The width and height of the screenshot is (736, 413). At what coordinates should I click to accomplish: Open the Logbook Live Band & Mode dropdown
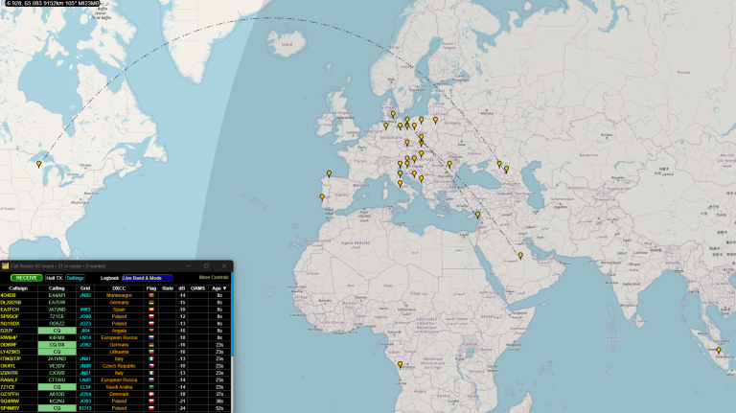(x=147, y=278)
